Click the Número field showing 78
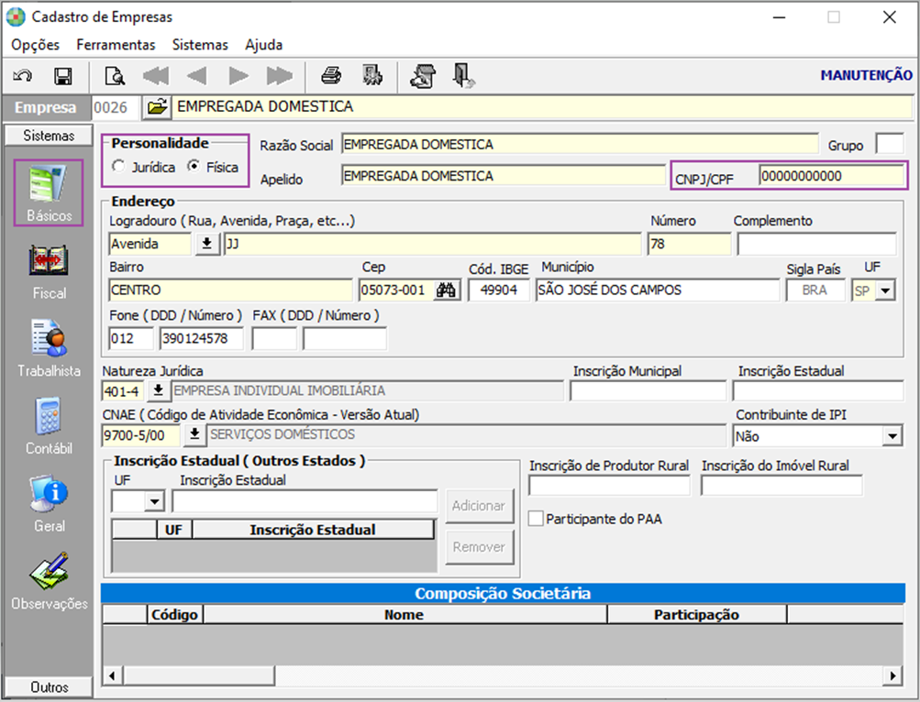 coord(689,244)
